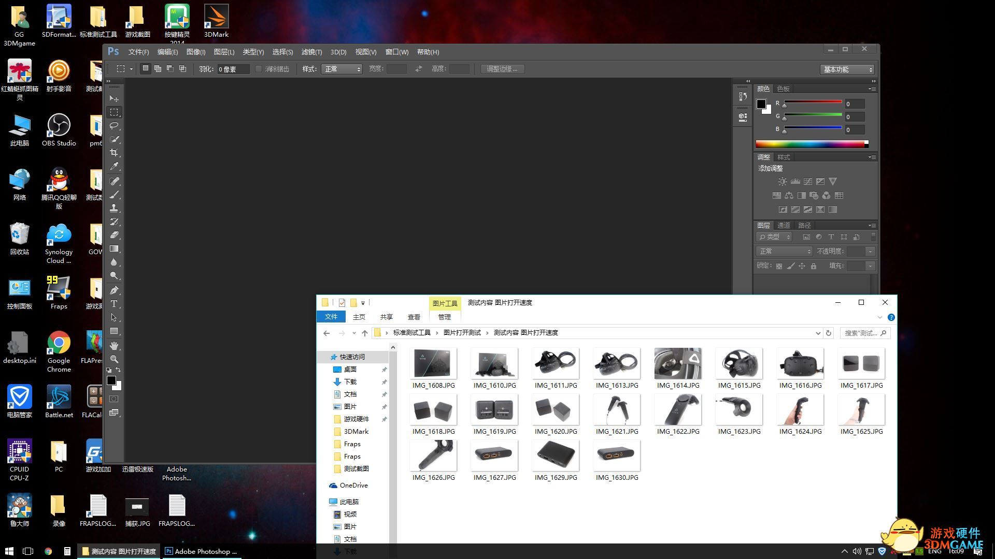Toggle lock transparent pixels
The image size is (995, 559).
pos(779,266)
